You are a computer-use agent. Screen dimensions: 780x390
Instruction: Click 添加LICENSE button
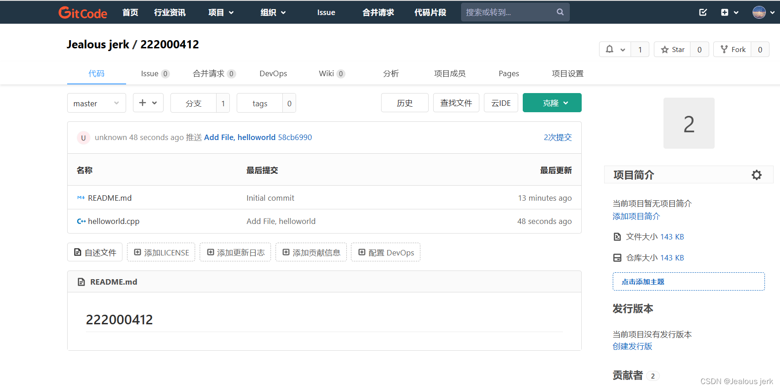(161, 252)
